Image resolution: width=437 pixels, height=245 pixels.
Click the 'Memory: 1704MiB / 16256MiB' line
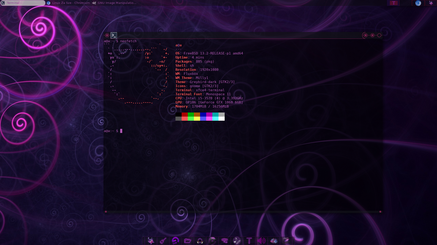(202, 107)
